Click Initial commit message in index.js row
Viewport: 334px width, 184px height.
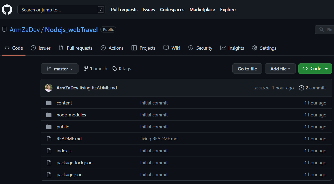coord(154,151)
